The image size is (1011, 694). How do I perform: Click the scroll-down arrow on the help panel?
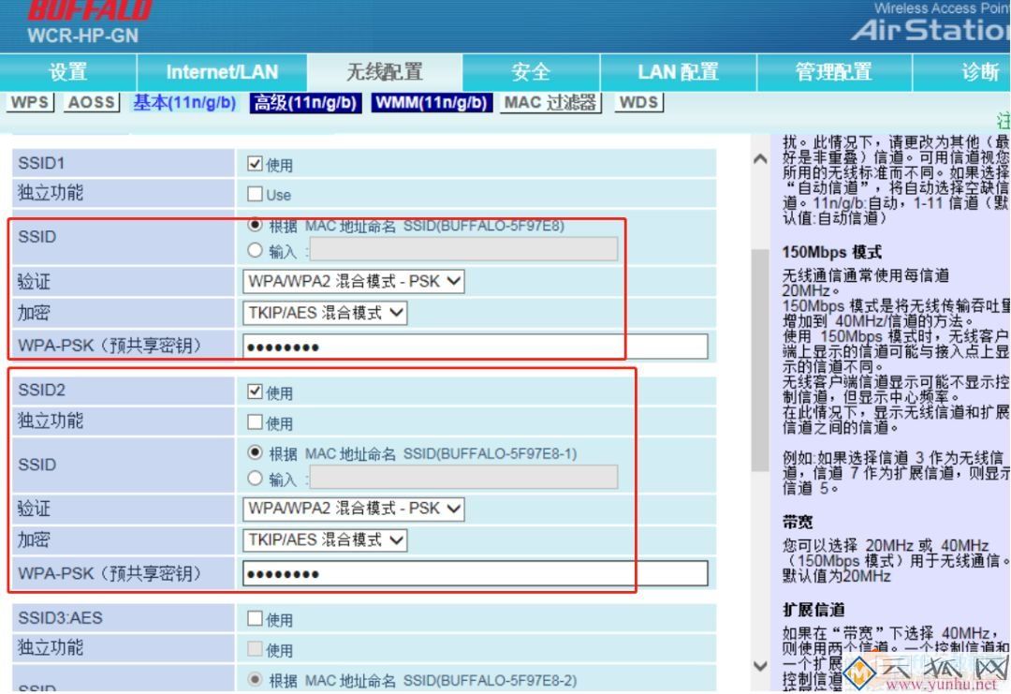758,665
